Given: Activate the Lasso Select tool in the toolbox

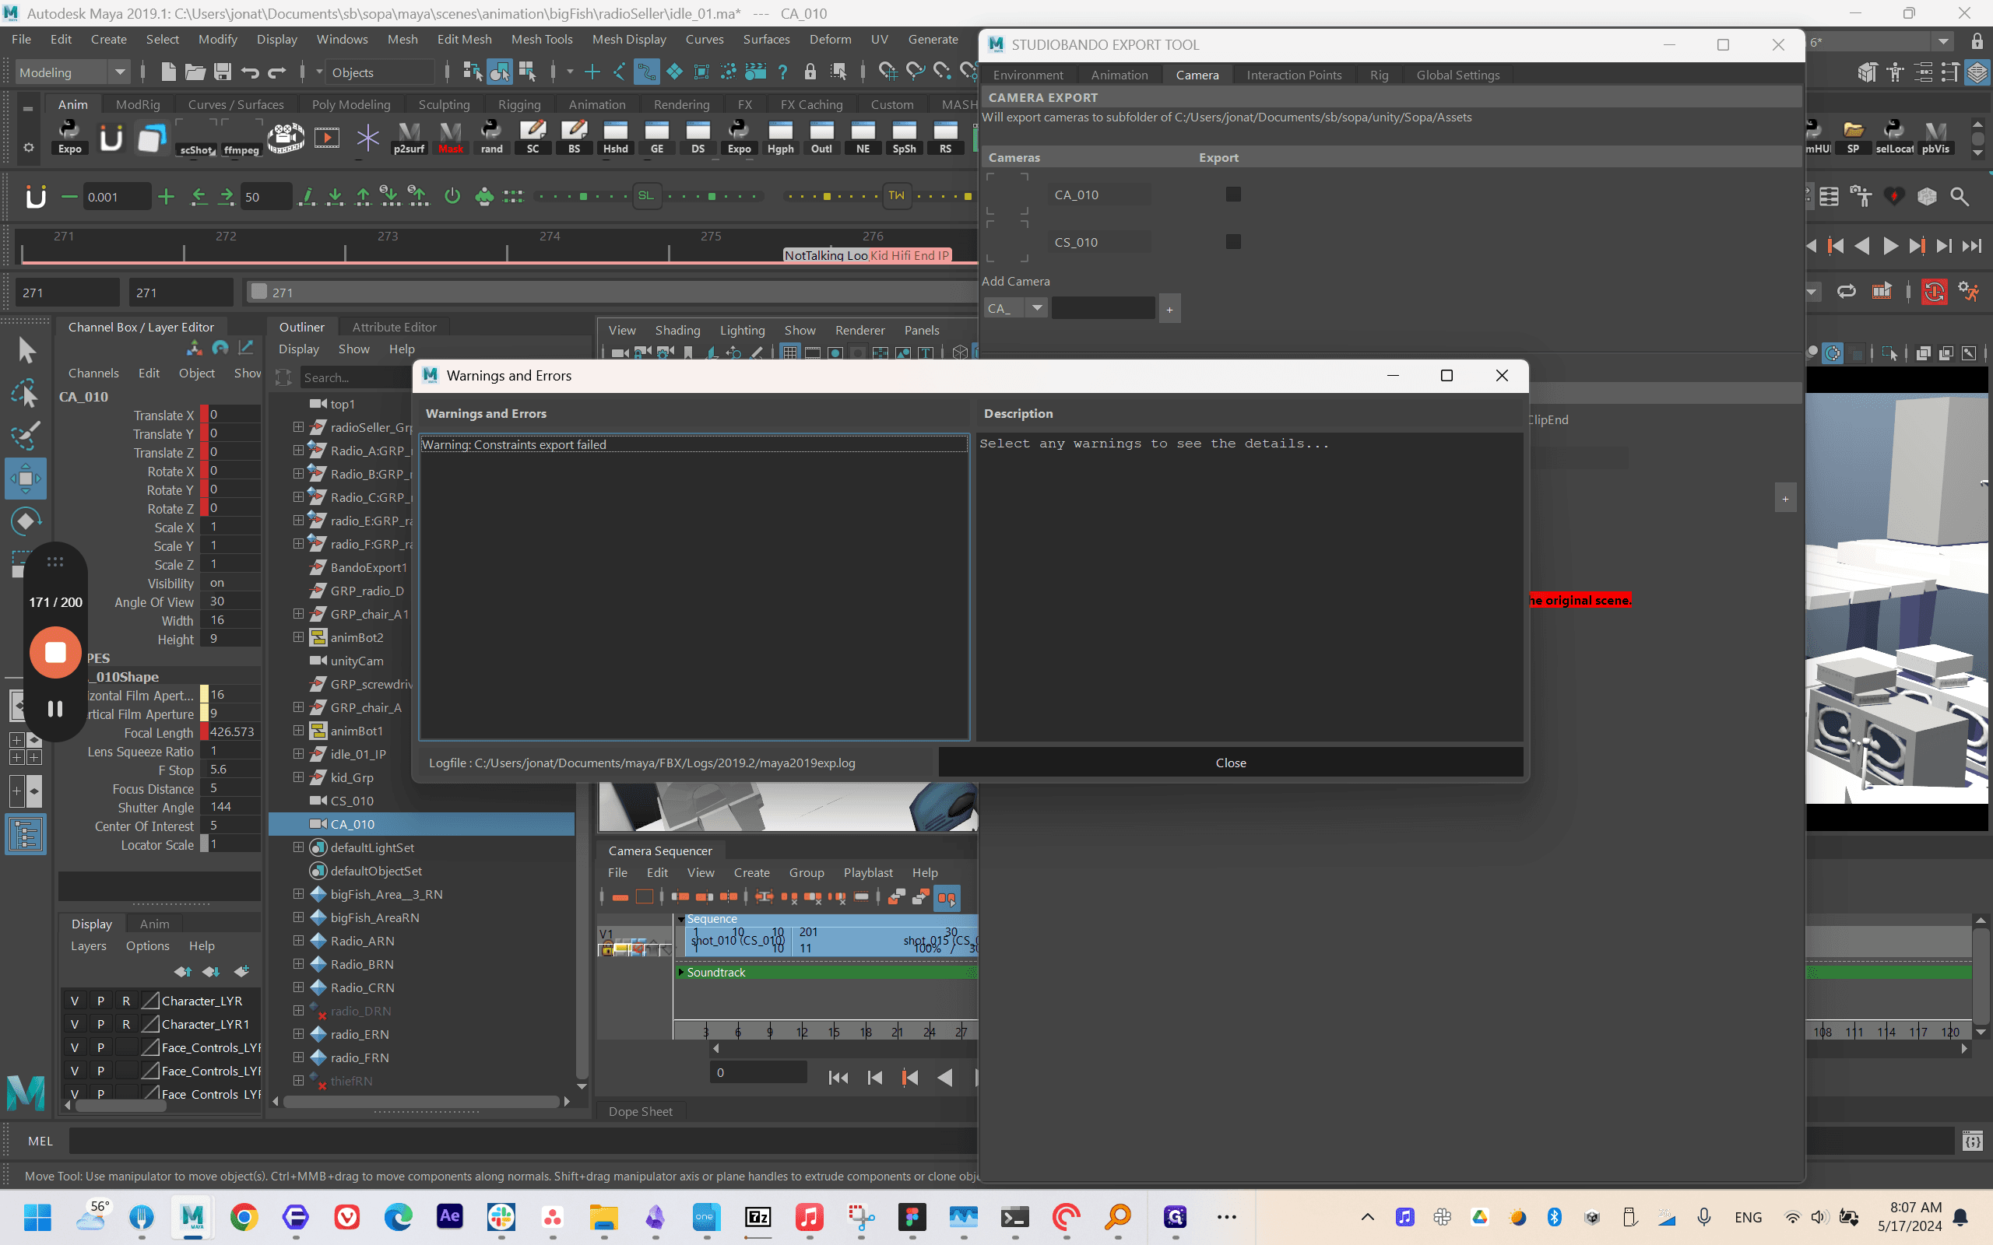Looking at the screenshot, I should point(26,393).
